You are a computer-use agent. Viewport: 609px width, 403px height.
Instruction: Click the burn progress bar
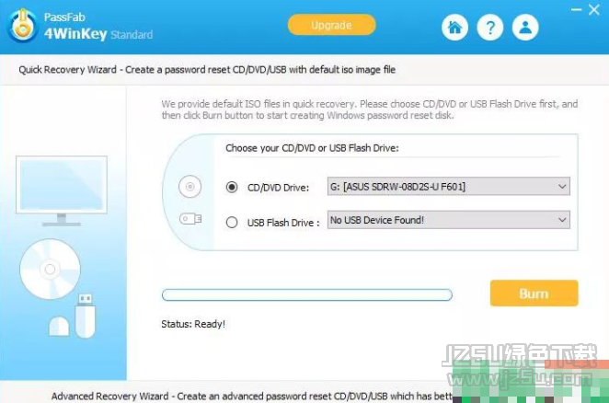(307, 295)
